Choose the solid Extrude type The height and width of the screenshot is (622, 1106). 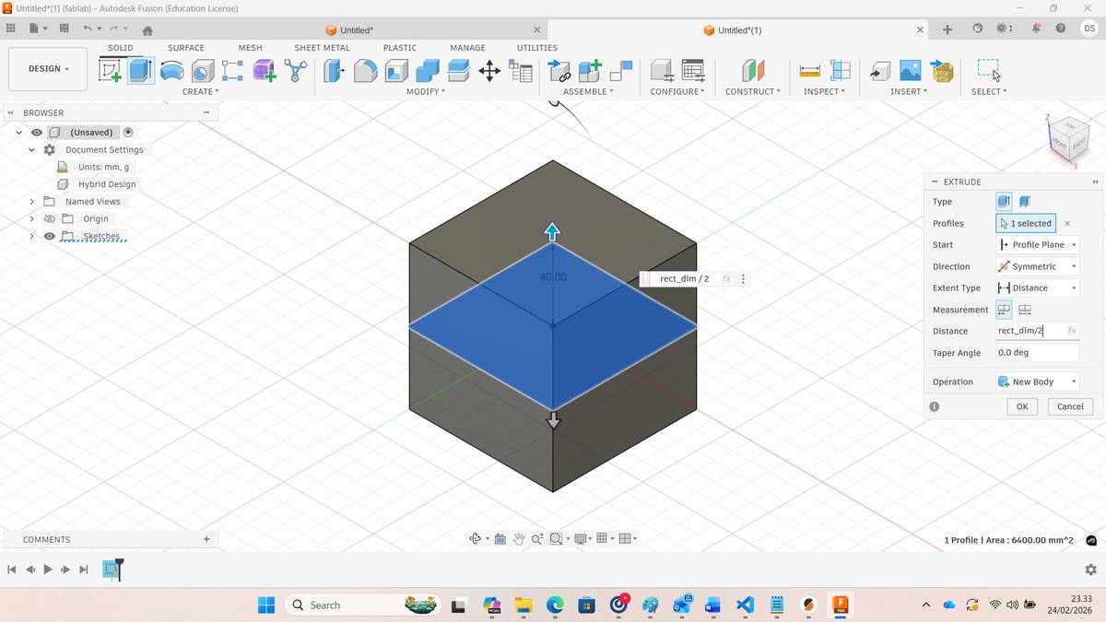pyautogui.click(x=1005, y=201)
